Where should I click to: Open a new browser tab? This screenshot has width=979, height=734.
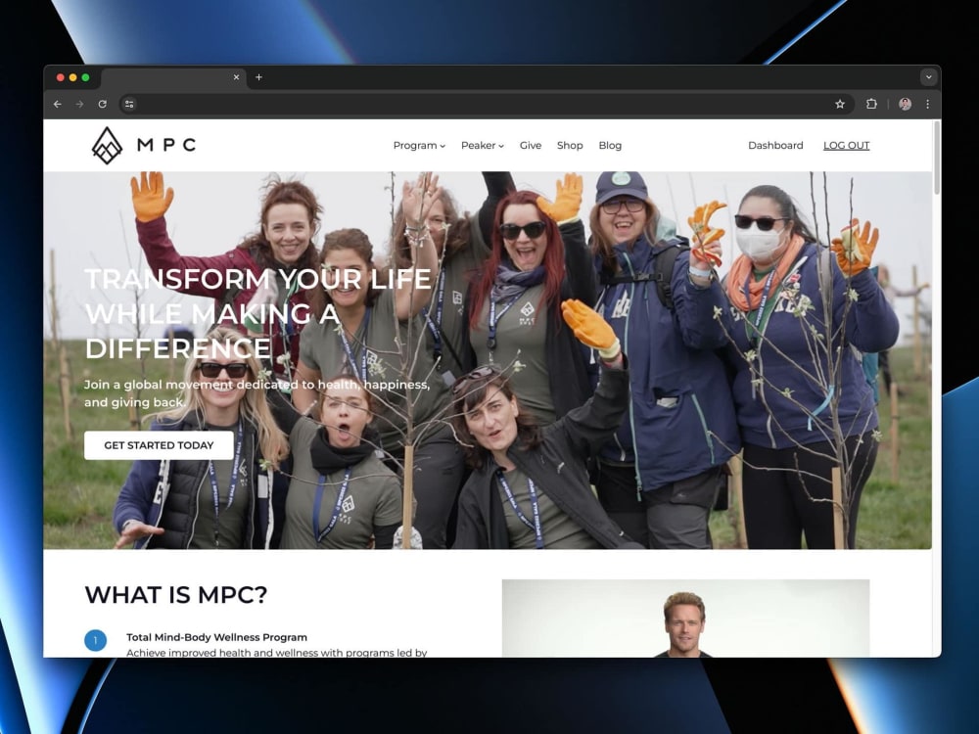pos(258,77)
